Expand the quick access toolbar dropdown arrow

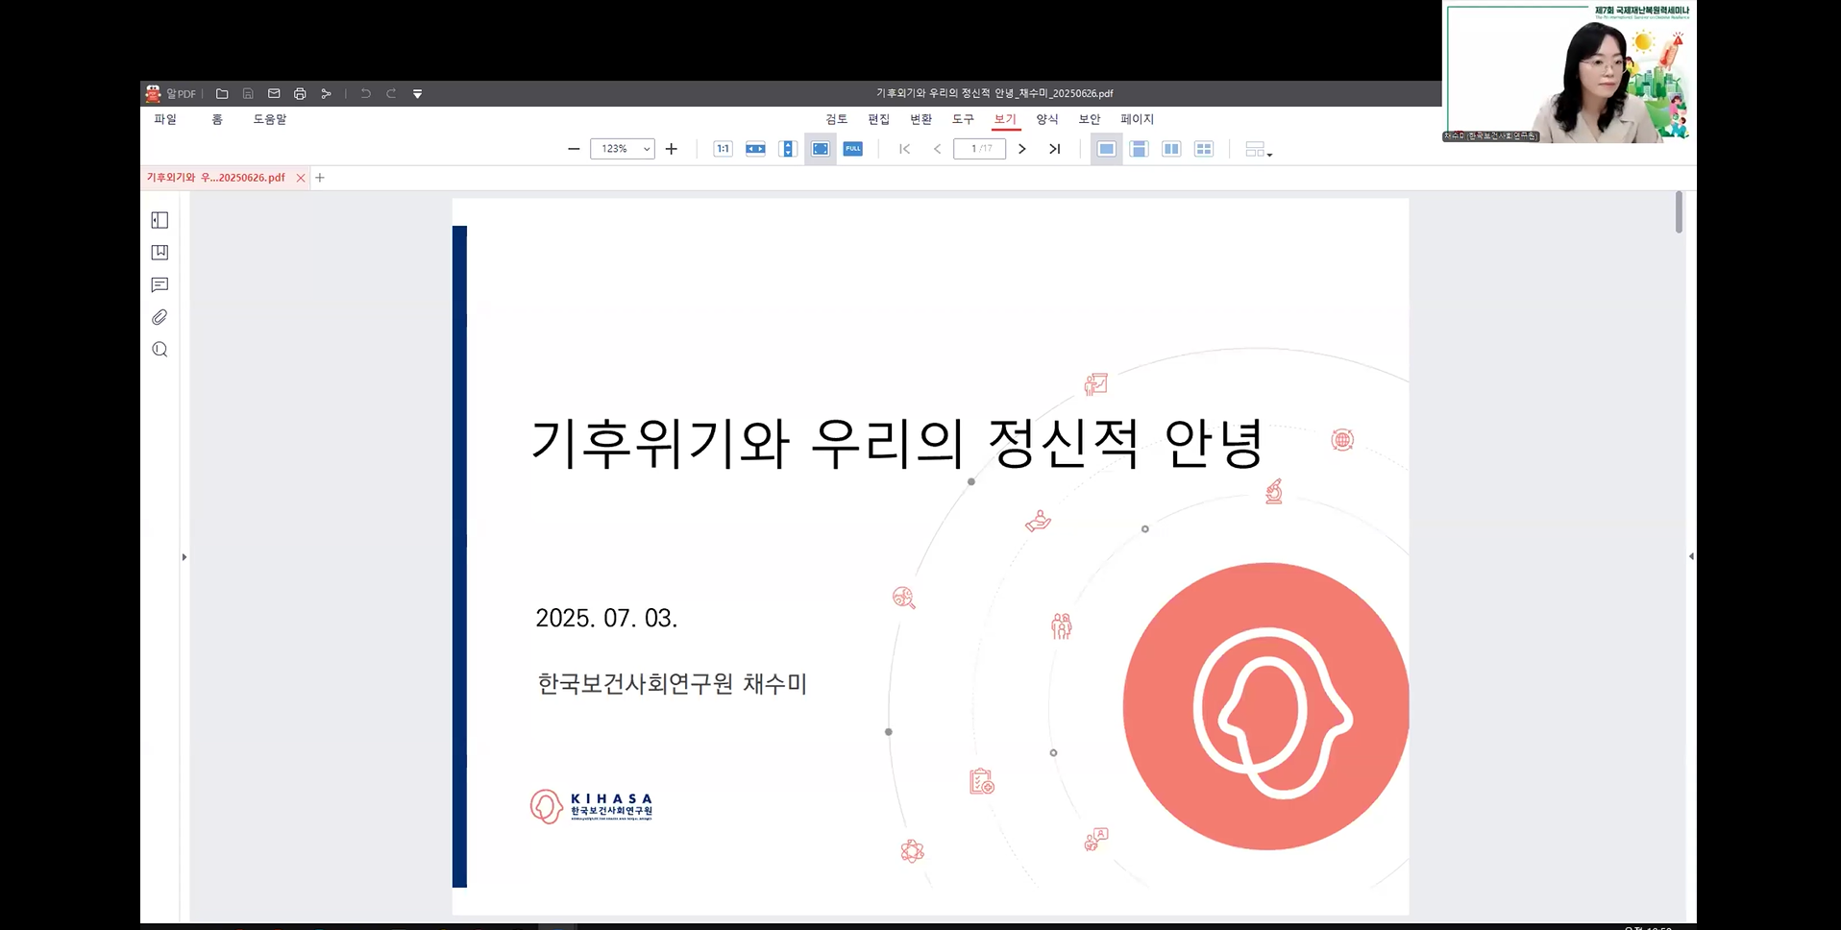417,93
